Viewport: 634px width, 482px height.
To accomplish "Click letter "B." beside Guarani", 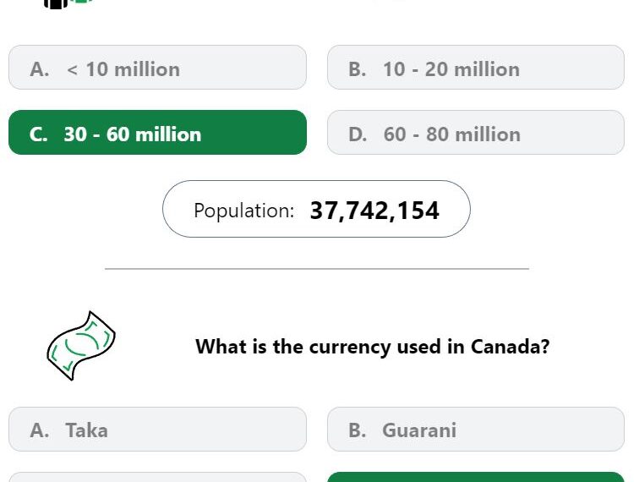I will (x=358, y=430).
